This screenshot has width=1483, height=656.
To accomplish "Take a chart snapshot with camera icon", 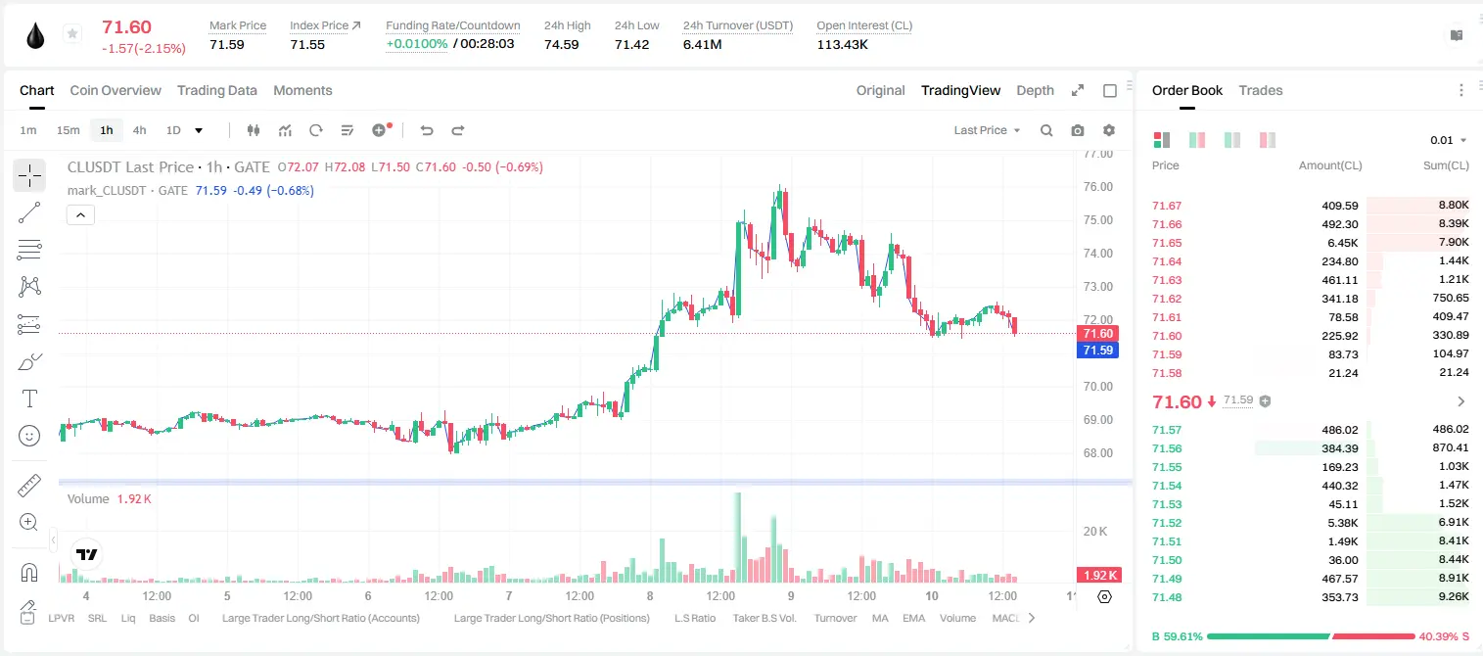I will point(1078,130).
